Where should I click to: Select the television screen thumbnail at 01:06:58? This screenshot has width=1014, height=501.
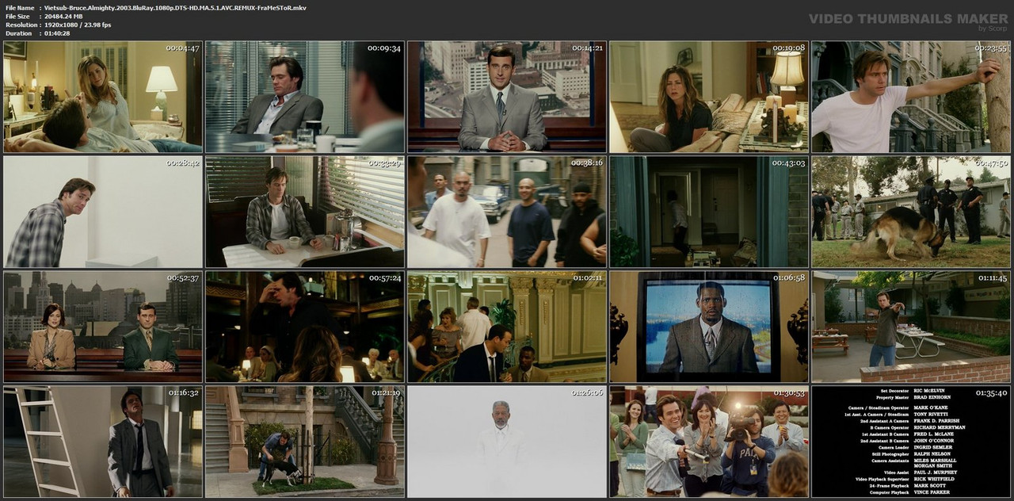tap(709, 327)
